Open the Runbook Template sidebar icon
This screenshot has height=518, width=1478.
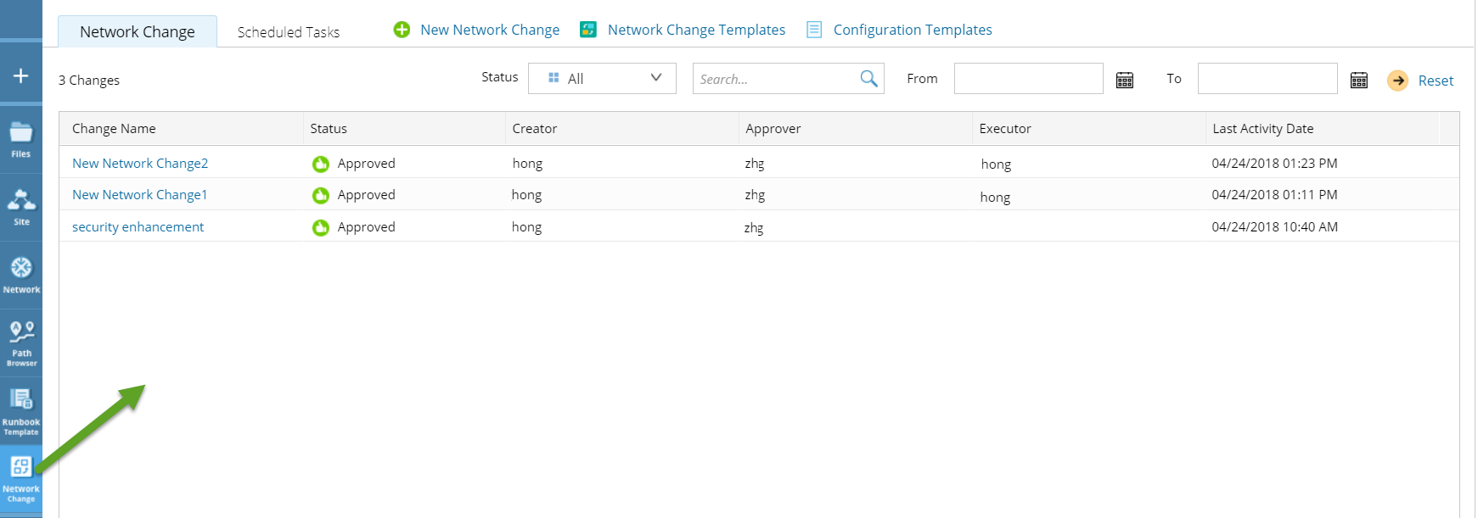pos(21,410)
